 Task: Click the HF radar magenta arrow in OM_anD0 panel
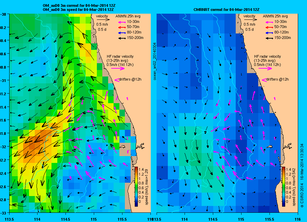click(118, 68)
